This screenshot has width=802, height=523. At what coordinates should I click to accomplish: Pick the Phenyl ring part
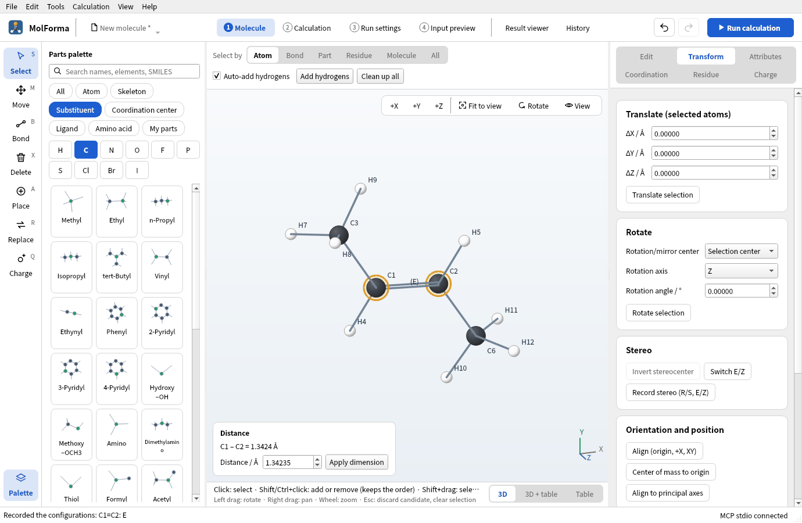tap(117, 323)
